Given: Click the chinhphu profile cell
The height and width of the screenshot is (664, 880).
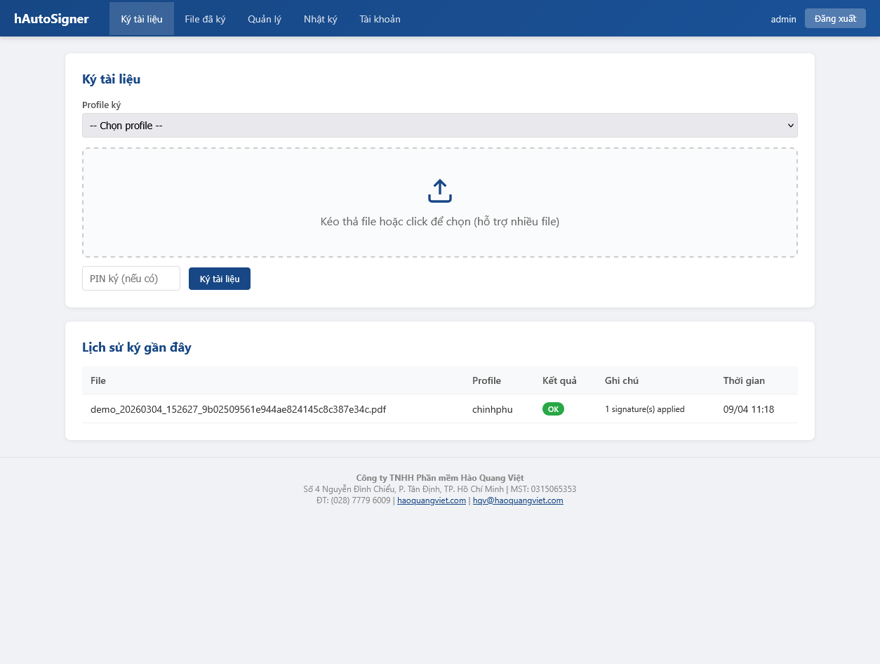Looking at the screenshot, I should (x=493, y=409).
